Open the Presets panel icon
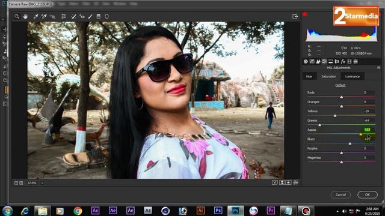This screenshot has height=216, width=385. tap(356, 61)
